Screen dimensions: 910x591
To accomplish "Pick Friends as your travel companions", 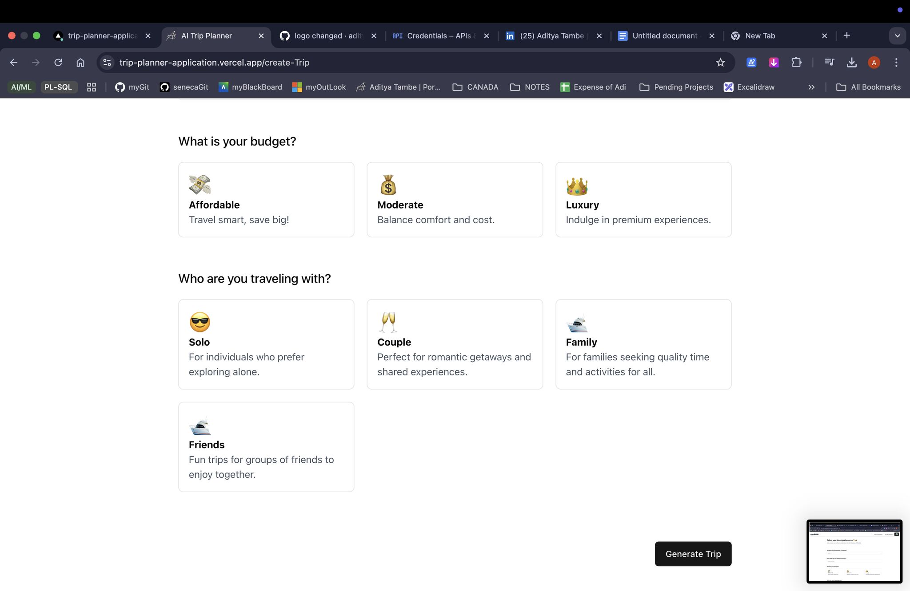I will (x=266, y=447).
